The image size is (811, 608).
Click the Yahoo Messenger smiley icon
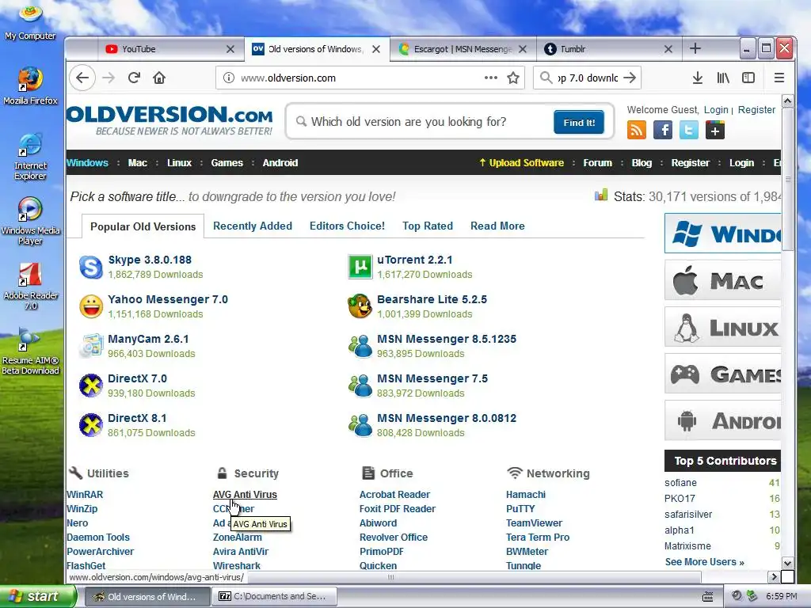(x=91, y=306)
